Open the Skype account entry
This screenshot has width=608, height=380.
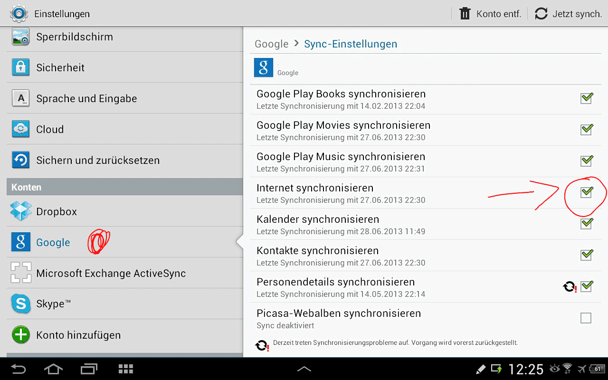125,304
